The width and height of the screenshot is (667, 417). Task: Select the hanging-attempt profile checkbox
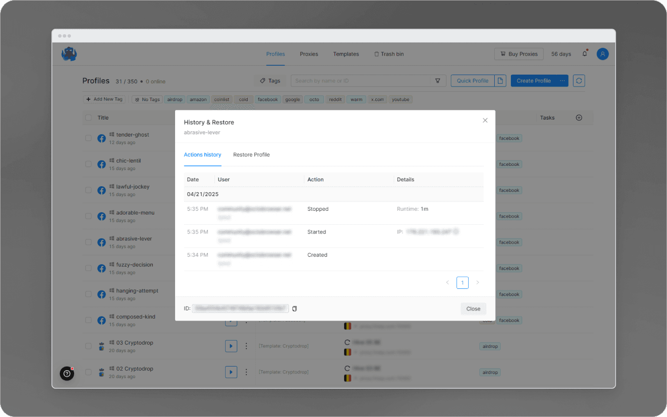(x=88, y=294)
